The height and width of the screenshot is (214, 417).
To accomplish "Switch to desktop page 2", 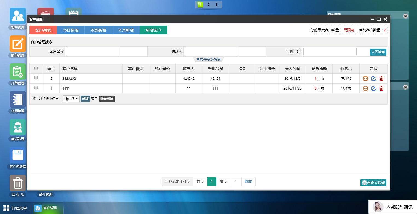I will pyautogui.click(x=208, y=5).
